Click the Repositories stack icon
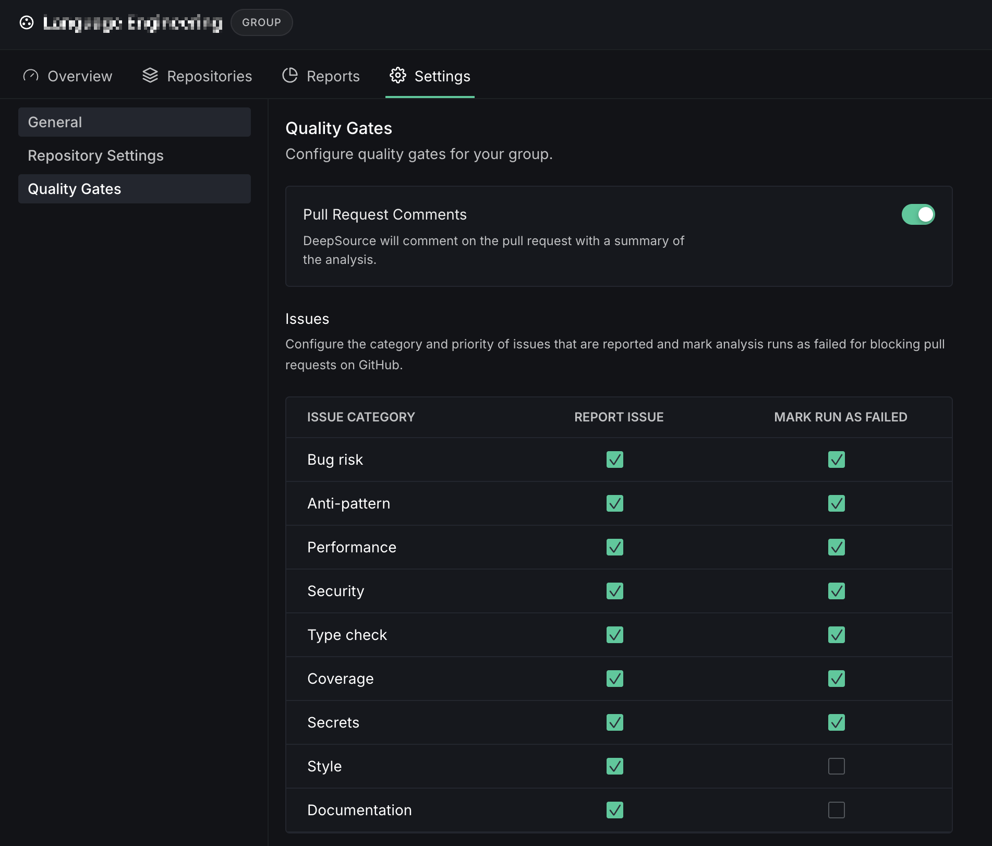 pyautogui.click(x=150, y=76)
